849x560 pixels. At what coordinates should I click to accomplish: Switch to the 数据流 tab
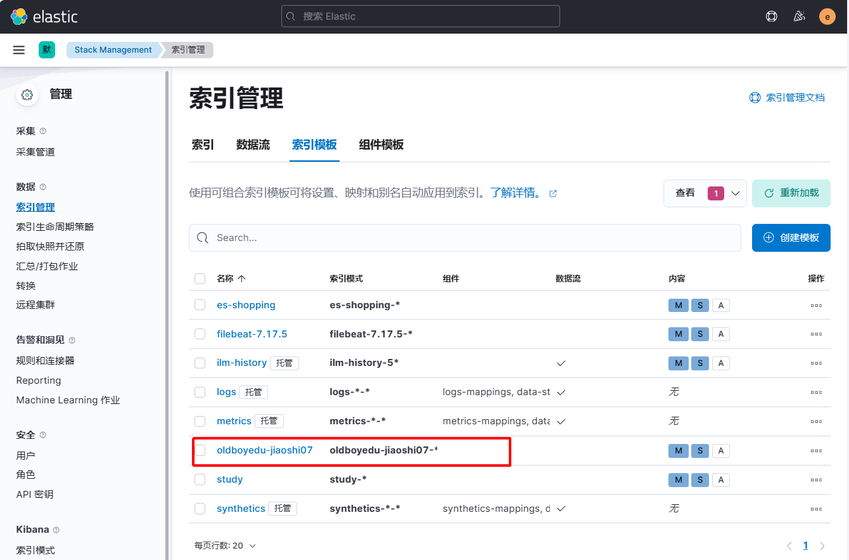[x=253, y=145]
